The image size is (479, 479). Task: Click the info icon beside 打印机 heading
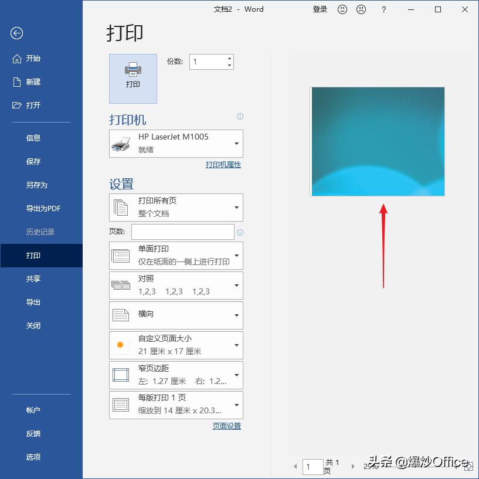tap(240, 117)
